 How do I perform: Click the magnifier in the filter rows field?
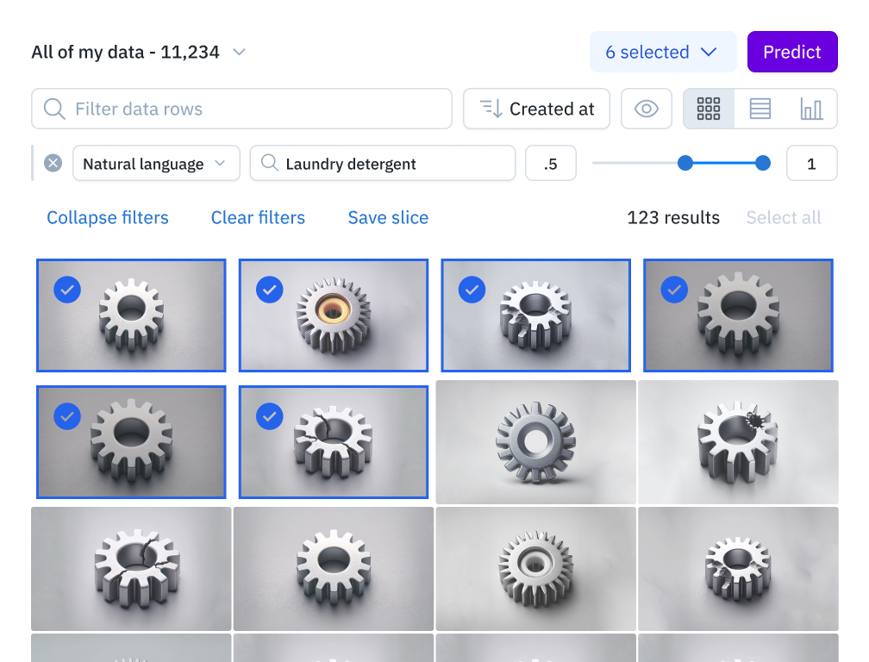(x=53, y=109)
